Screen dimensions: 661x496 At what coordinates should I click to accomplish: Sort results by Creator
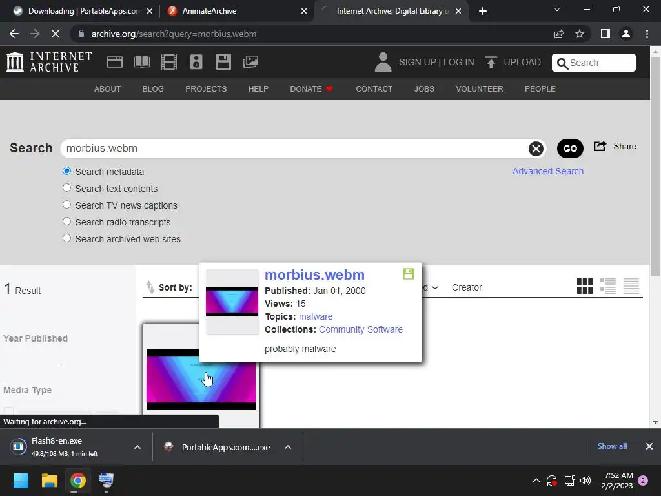pyautogui.click(x=467, y=287)
